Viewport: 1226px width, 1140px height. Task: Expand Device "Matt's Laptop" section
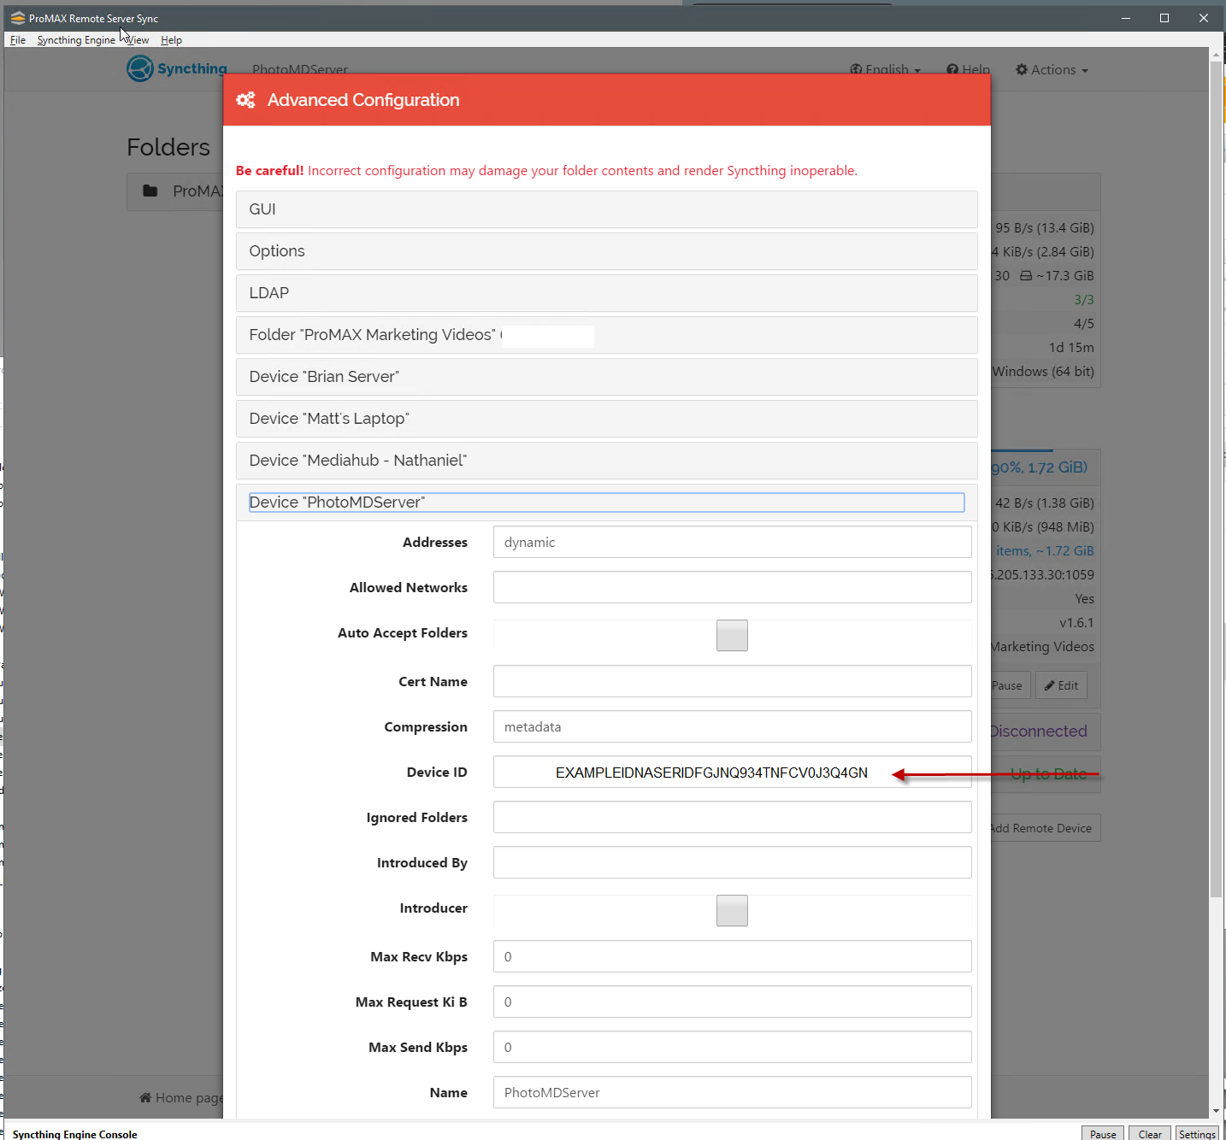(607, 419)
